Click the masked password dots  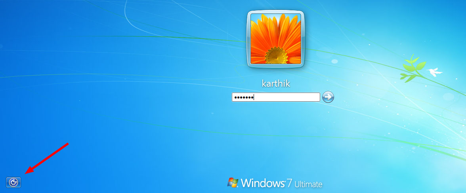point(243,97)
